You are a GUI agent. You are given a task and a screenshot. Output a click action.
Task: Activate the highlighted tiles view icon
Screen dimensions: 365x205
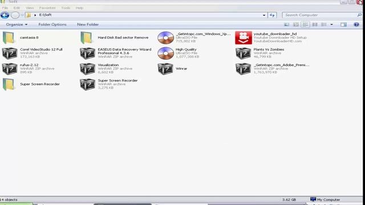coord(305,24)
